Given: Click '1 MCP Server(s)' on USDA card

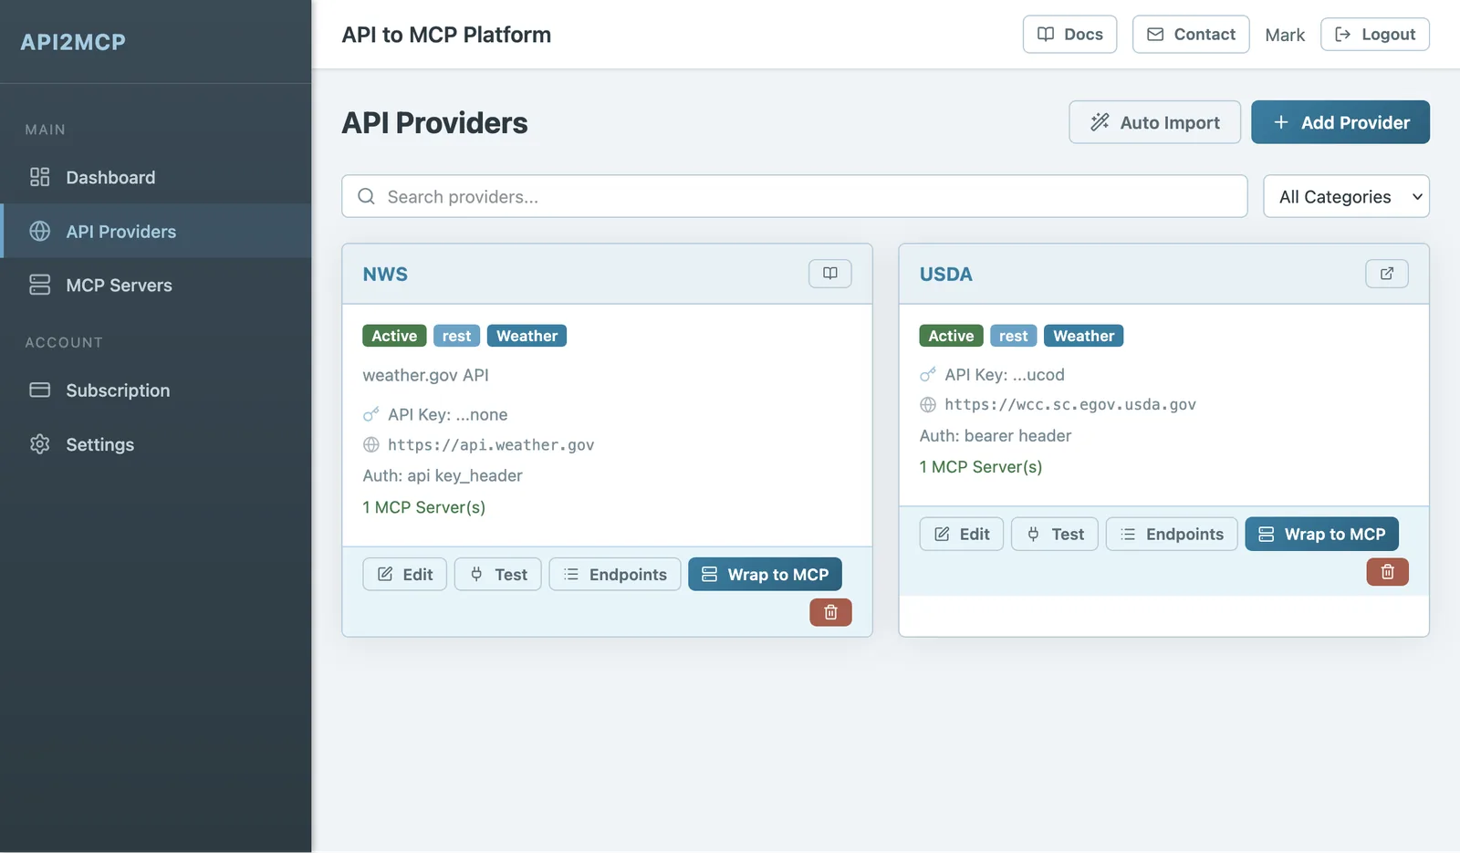Looking at the screenshot, I should tap(980, 466).
